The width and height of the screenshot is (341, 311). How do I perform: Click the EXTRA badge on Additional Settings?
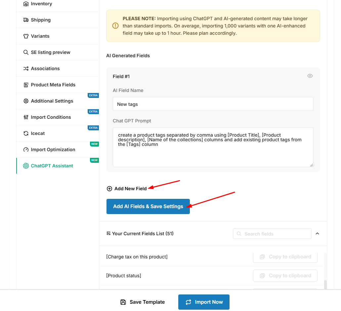point(93,95)
